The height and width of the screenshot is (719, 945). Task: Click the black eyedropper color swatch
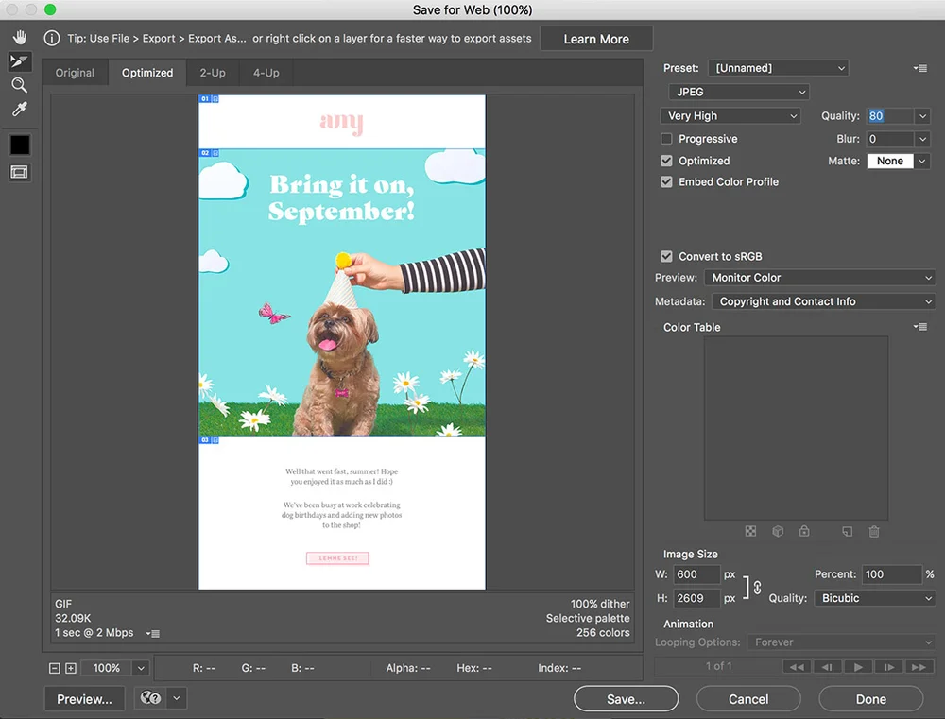coord(17,144)
